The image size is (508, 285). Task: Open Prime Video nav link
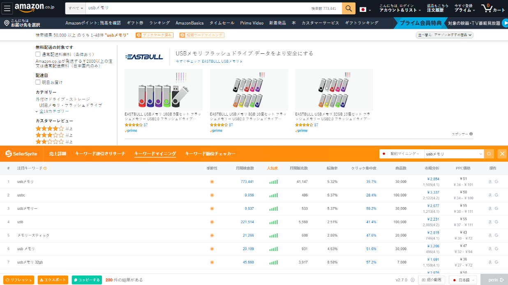click(x=252, y=23)
